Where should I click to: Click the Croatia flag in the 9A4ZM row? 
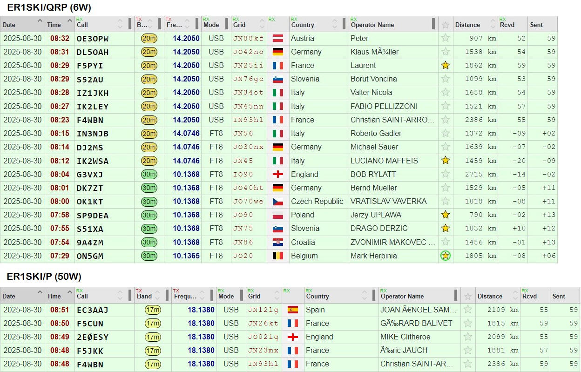tap(278, 242)
